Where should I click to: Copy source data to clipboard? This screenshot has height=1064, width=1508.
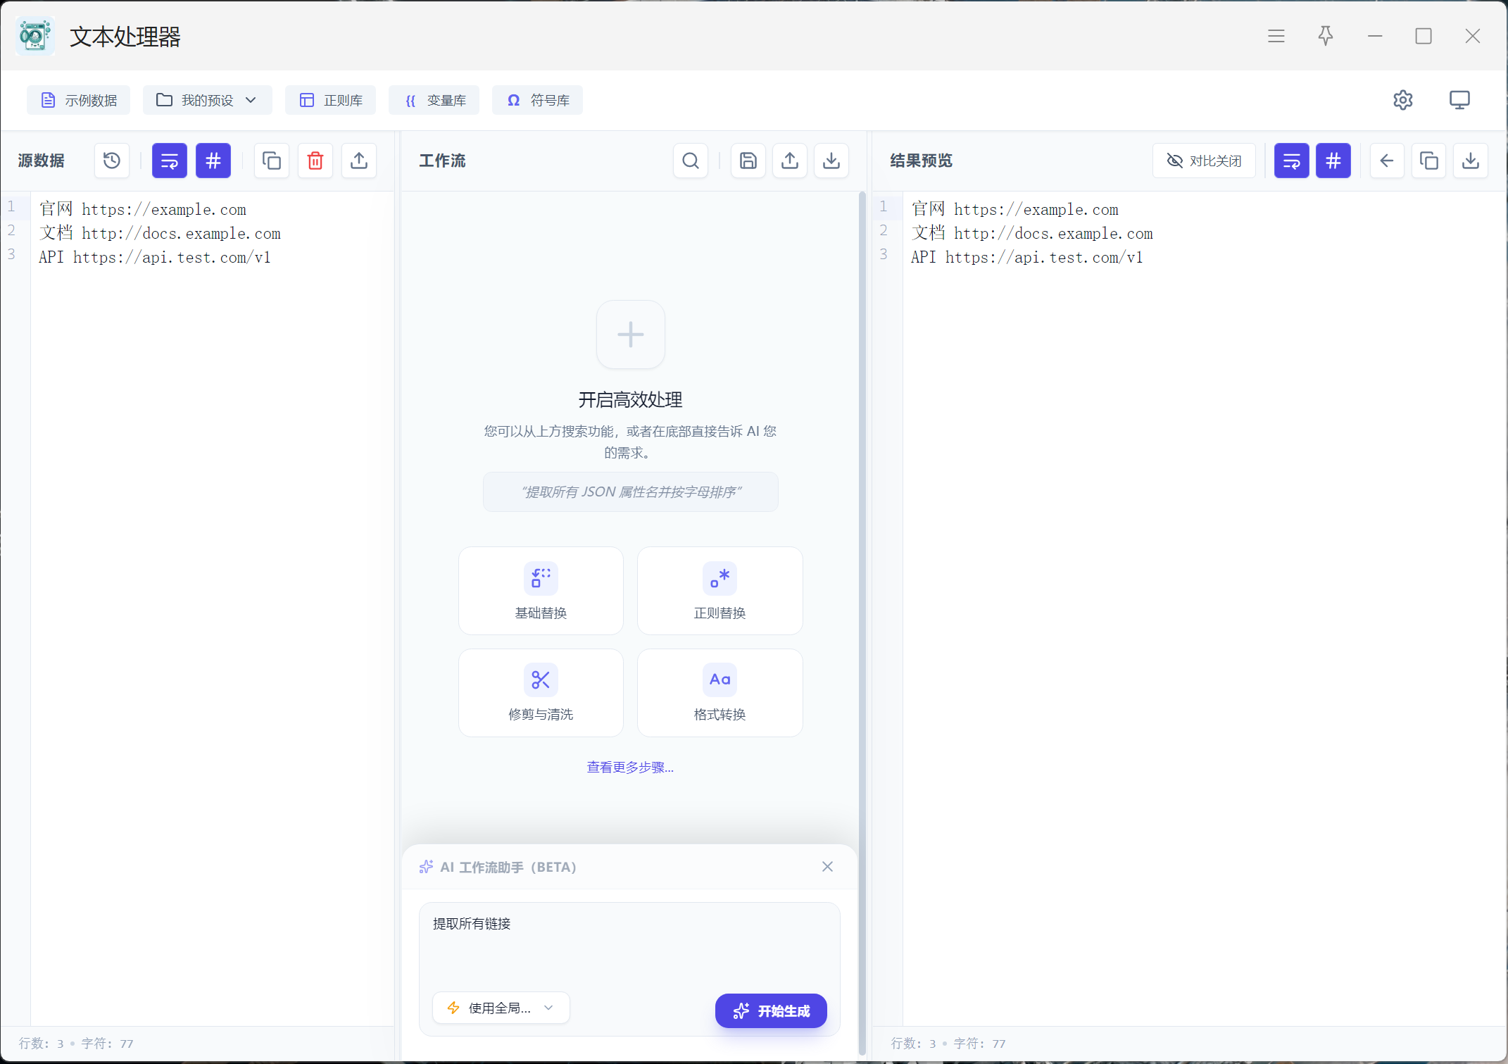click(x=272, y=161)
